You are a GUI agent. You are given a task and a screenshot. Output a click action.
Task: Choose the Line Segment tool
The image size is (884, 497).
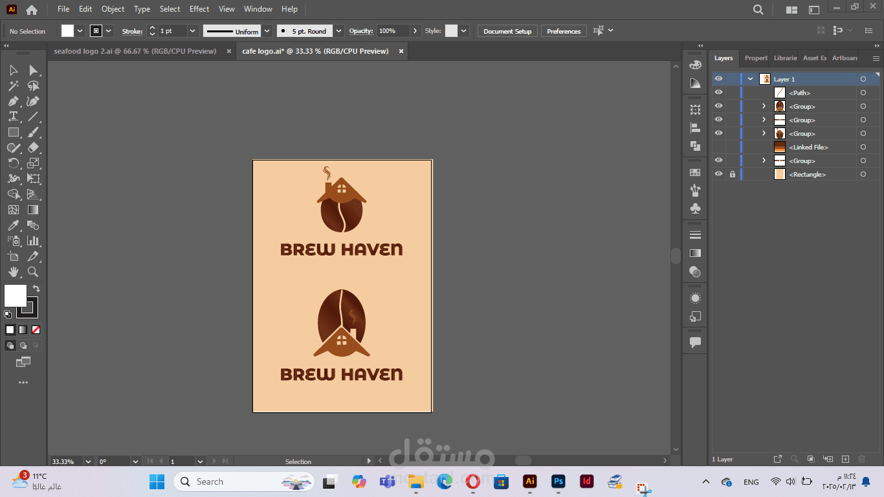pos(33,116)
